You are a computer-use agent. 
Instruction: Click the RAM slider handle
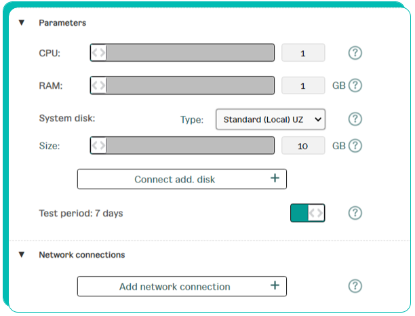coord(98,85)
